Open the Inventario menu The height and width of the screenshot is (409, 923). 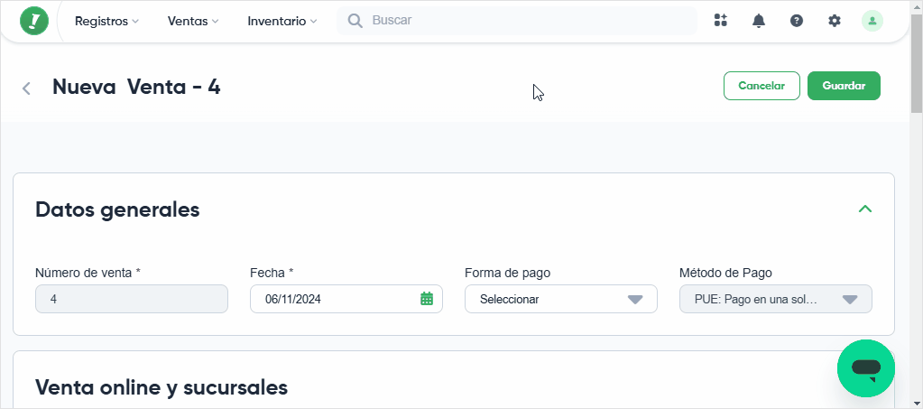[282, 21]
